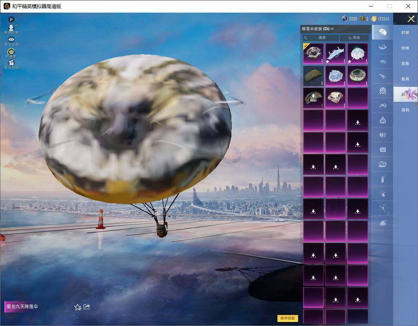The width and height of the screenshot is (418, 326).
Task: Switch to the 装备 equipment tab
Action: tap(405, 64)
